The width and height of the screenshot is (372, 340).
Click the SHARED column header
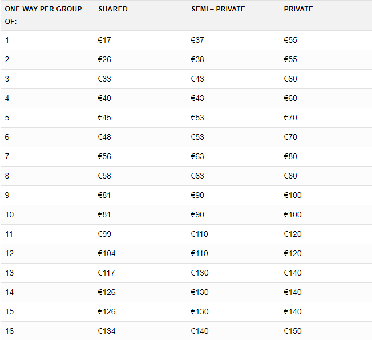113,9
